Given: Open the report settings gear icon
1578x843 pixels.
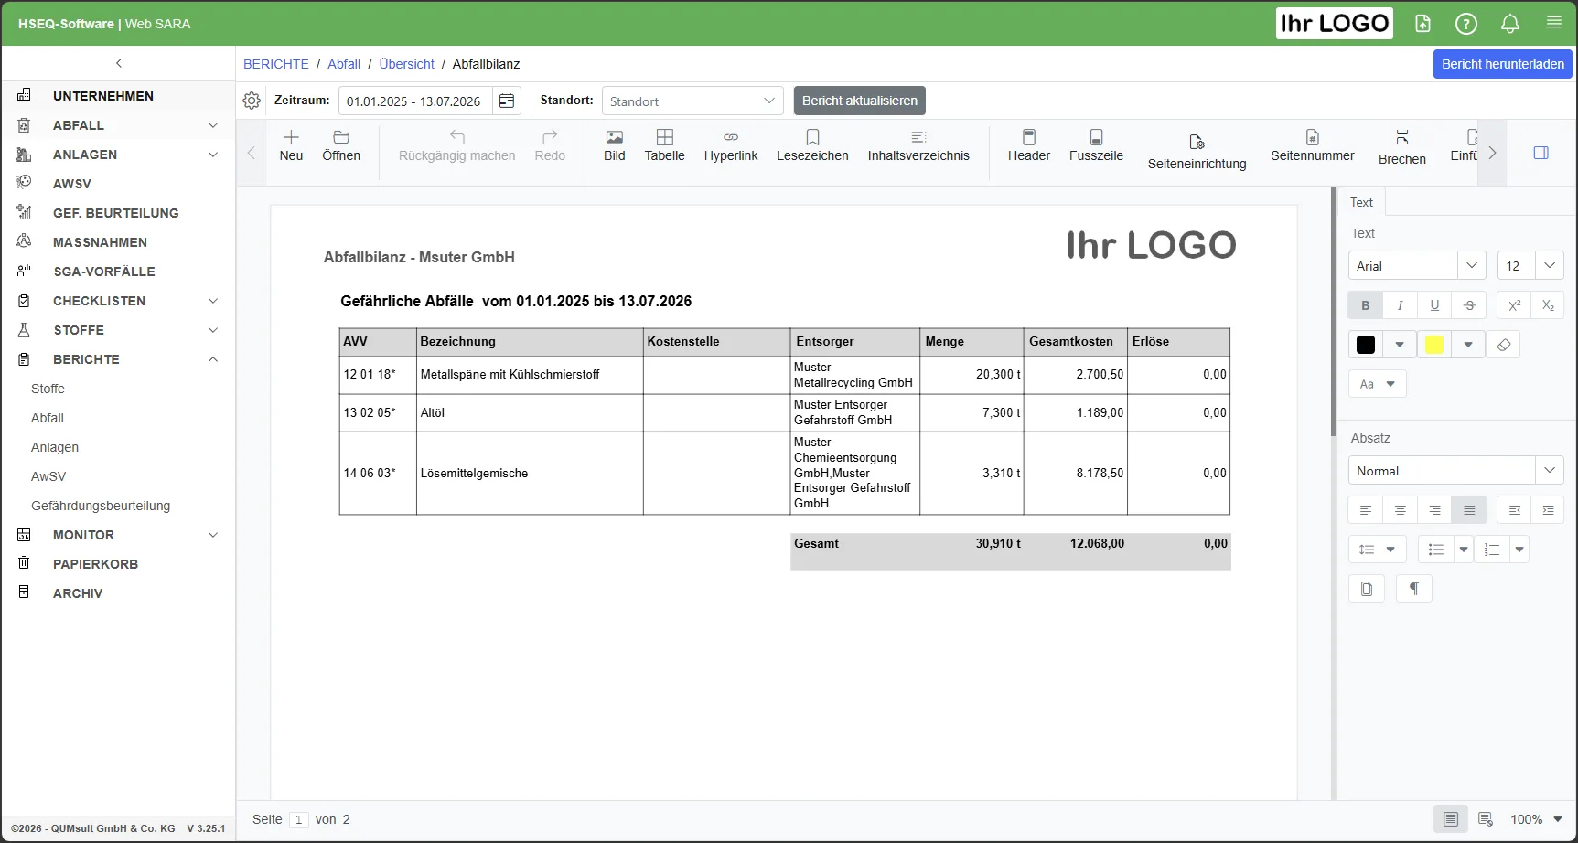Looking at the screenshot, I should pos(252,101).
